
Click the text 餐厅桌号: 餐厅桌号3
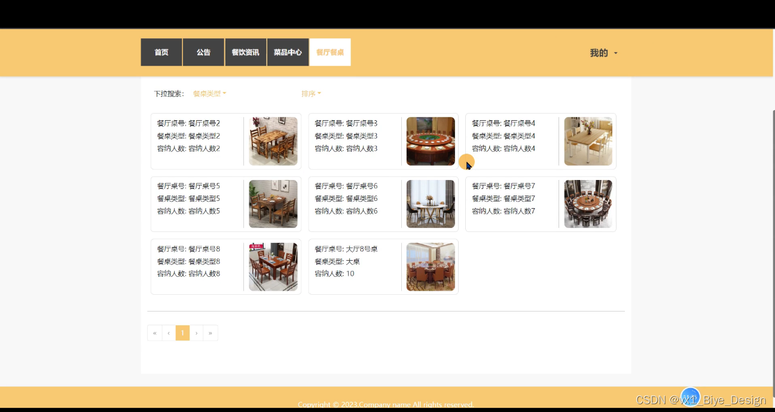(x=346, y=123)
